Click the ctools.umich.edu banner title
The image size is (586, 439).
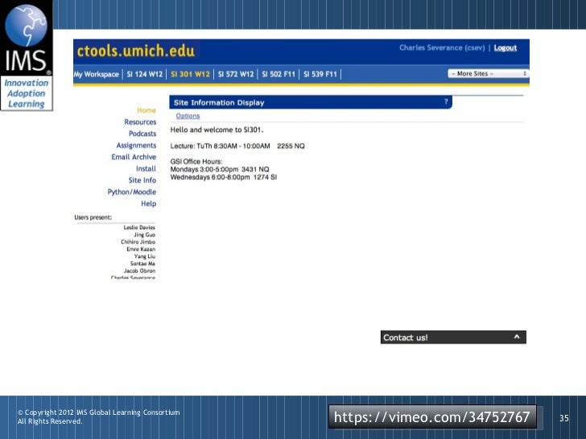coord(136,51)
